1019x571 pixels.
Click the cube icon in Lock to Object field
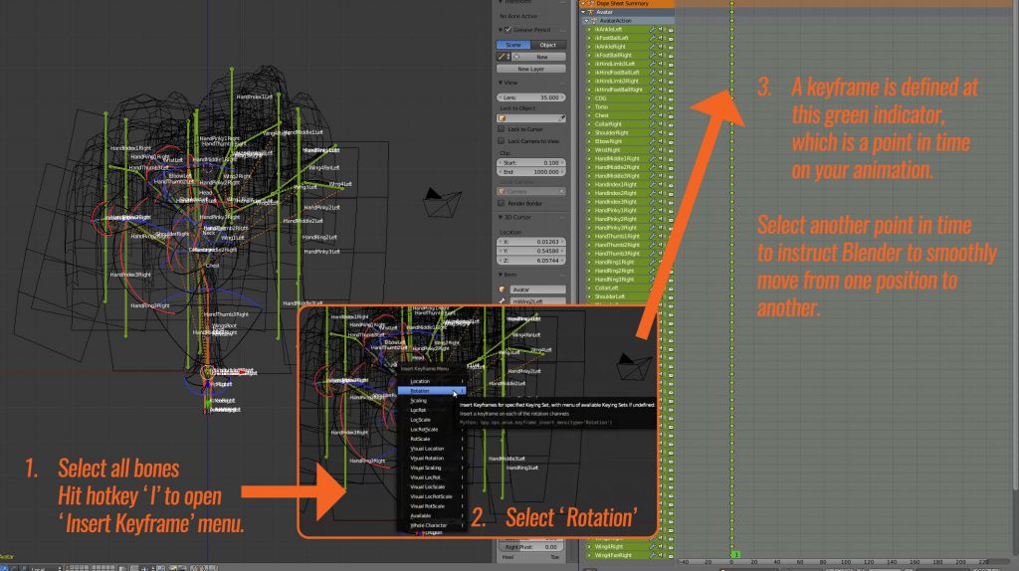502,118
